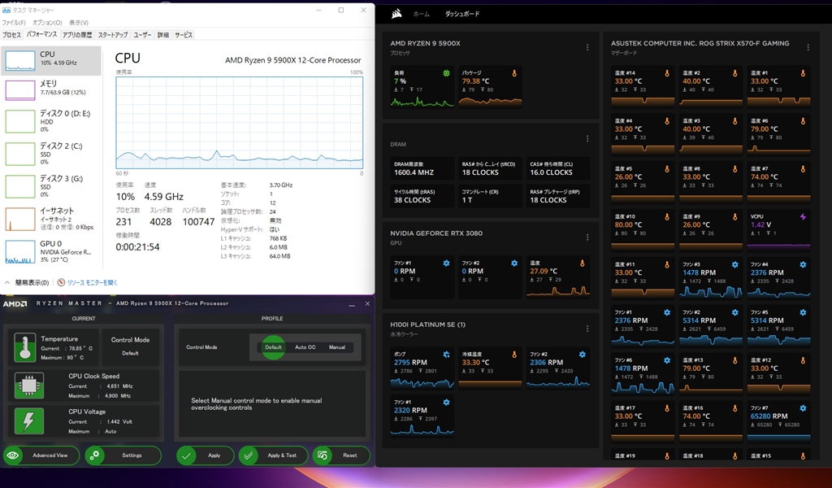Open Settings in Ryzen Master

(123, 455)
